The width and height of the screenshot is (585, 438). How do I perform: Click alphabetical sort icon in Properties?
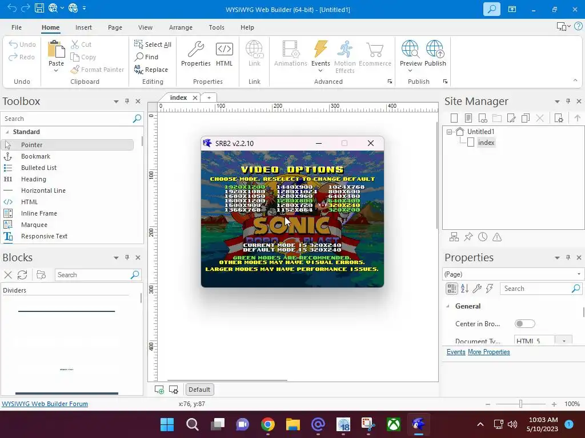click(x=464, y=288)
